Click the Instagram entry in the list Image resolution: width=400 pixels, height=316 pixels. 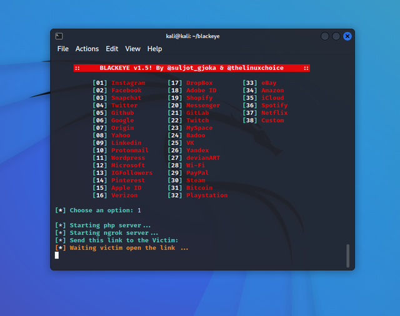pyautogui.click(x=128, y=83)
